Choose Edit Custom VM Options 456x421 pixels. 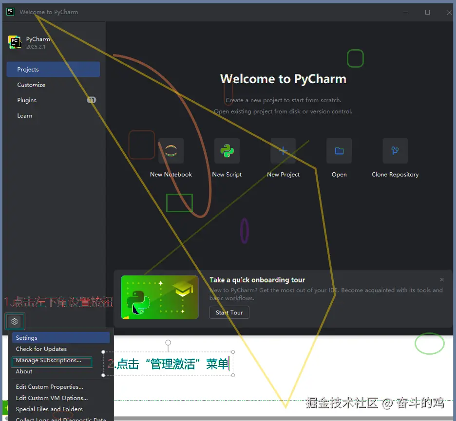pyautogui.click(x=61, y=398)
